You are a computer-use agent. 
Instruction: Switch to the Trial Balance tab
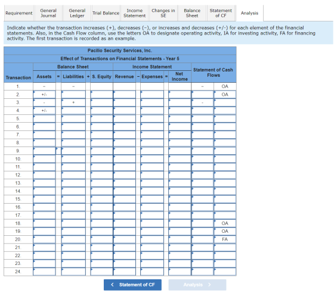click(106, 13)
